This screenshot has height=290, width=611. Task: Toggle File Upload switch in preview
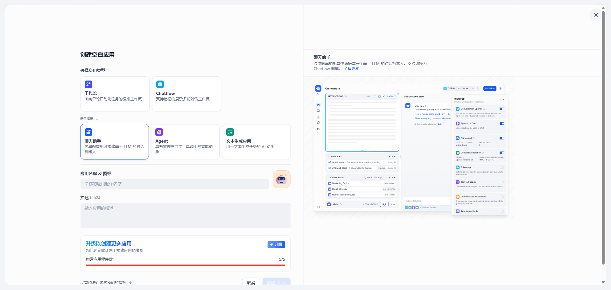(x=502, y=138)
